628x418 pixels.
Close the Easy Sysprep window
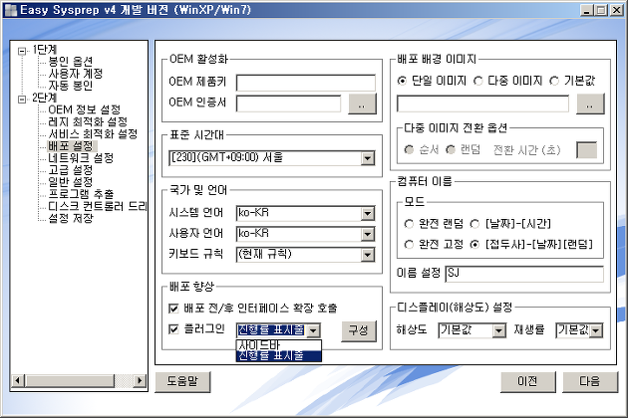616,10
